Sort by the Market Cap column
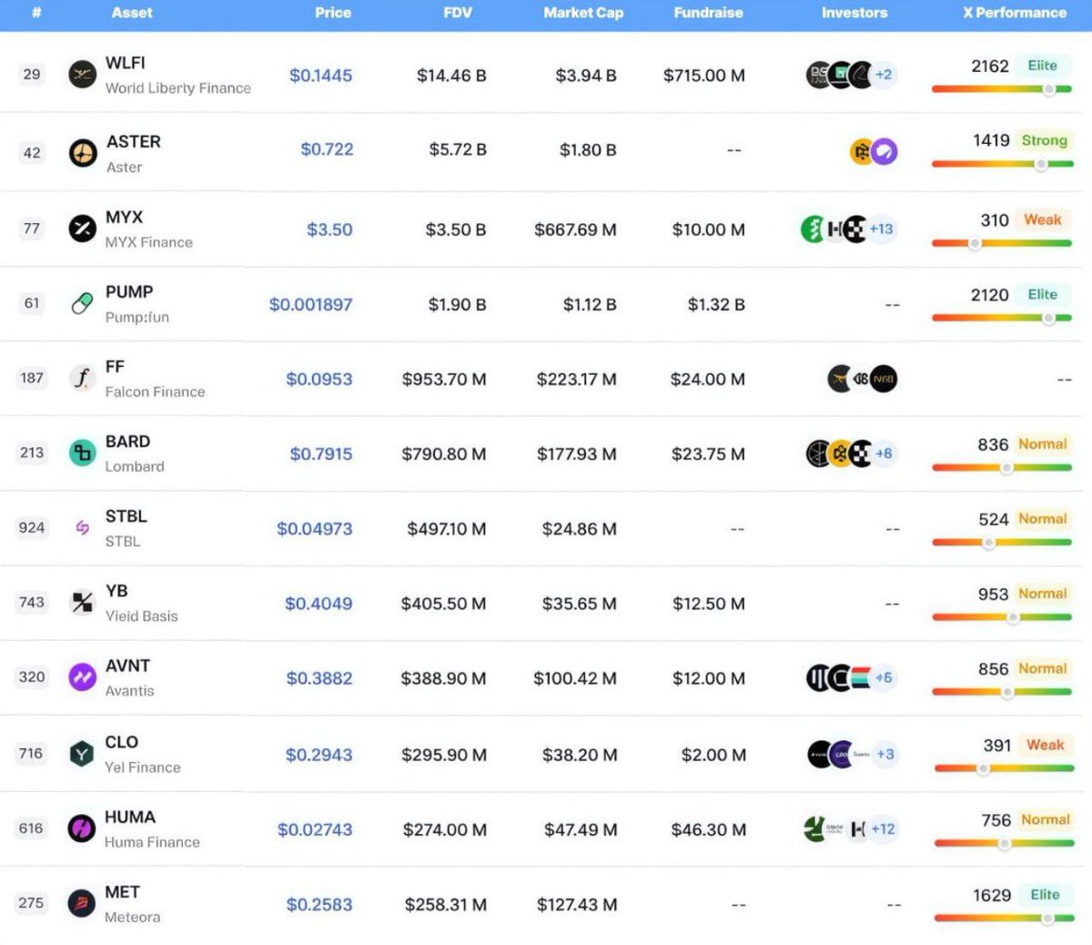 pos(583,13)
